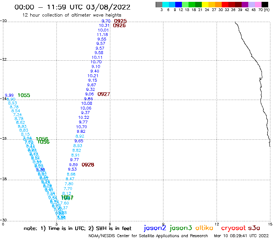Viewport: 273px width, 239px height.
Task: Click the 9.37 wave height value
Action: tap(85, 113)
